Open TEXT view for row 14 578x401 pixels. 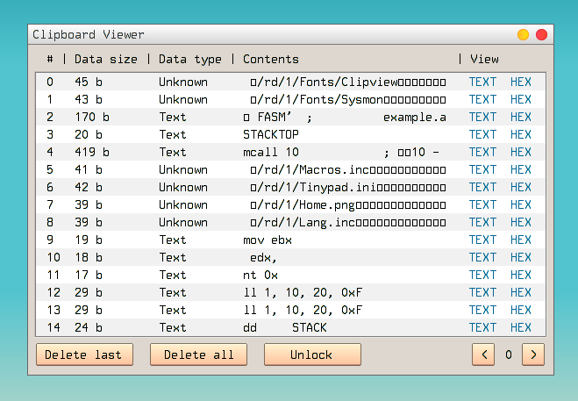click(x=482, y=327)
